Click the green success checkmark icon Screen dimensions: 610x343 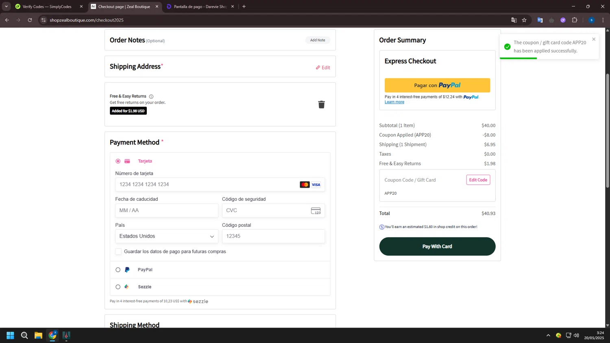(507, 47)
